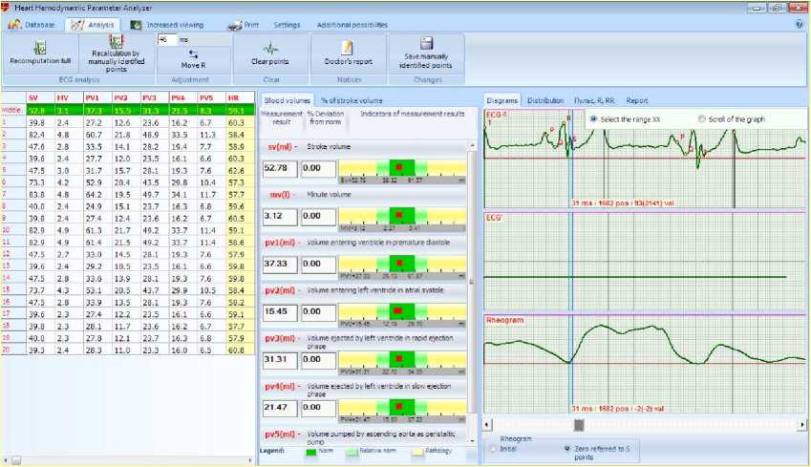Click the Move R arrows icon

193,54
